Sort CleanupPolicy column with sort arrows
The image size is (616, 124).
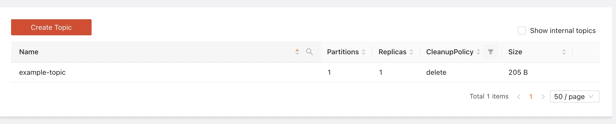(478, 52)
